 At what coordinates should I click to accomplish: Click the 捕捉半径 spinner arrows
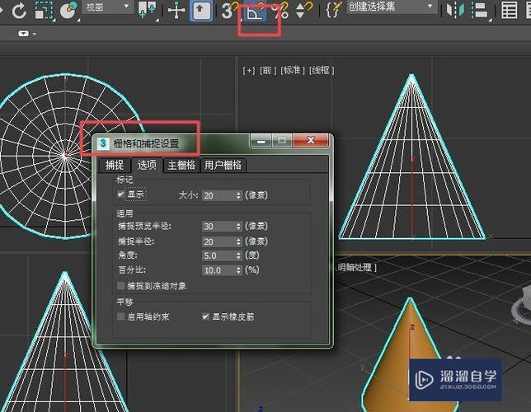(238, 241)
